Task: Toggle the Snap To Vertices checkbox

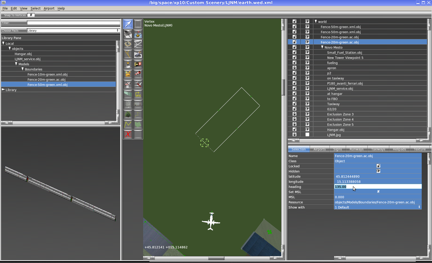Action: pyautogui.click(x=31, y=15)
